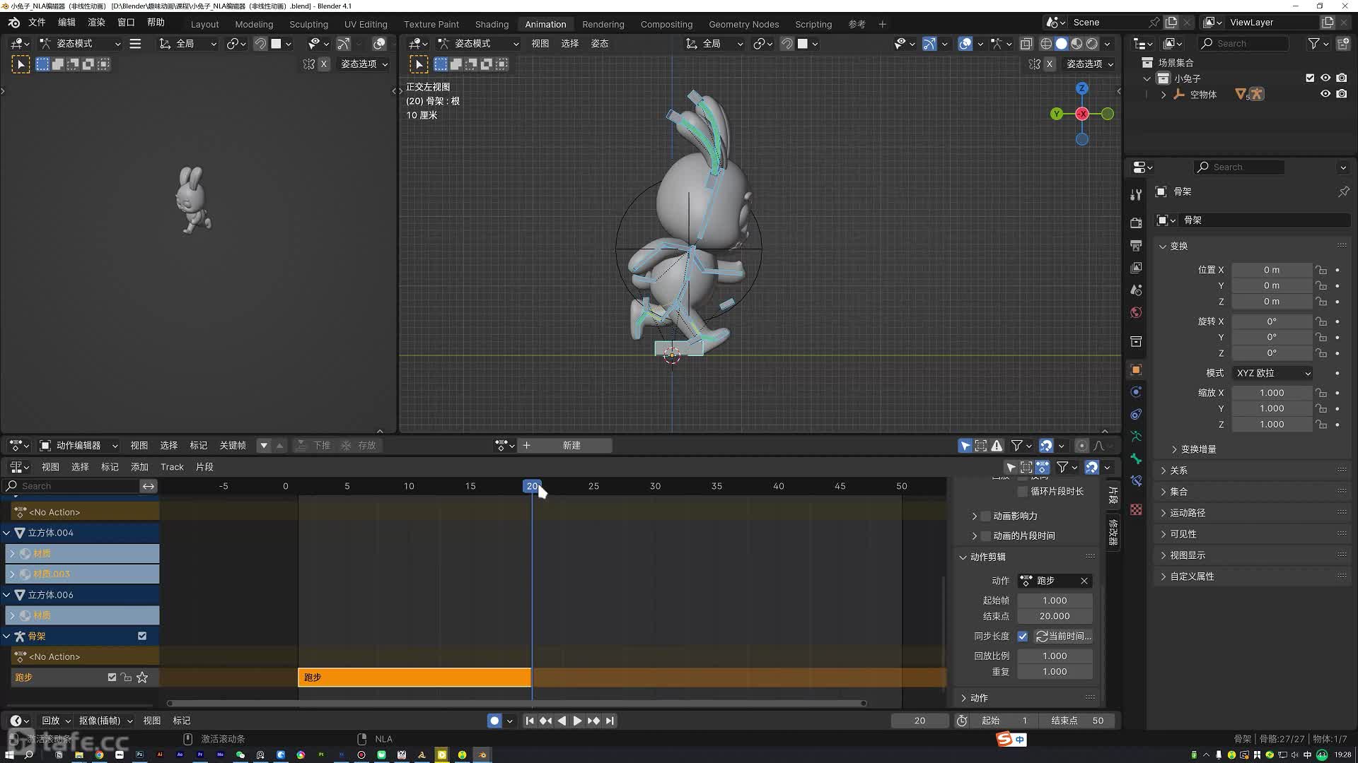
Task: Lock the 跑步 NLA track
Action: pos(127,678)
